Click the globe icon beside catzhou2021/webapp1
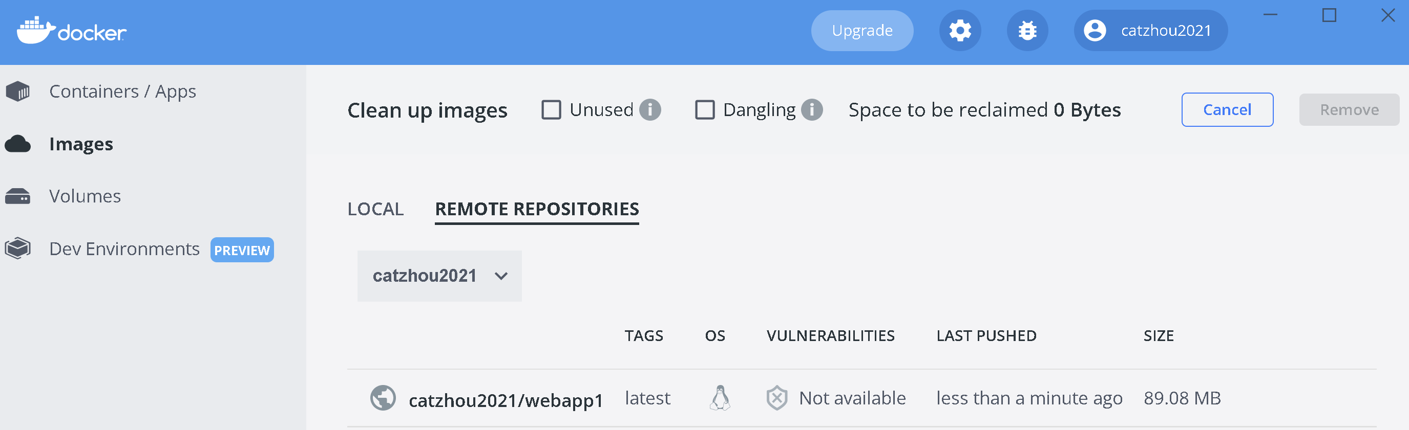Viewport: 1409px width, 430px height. [383, 398]
